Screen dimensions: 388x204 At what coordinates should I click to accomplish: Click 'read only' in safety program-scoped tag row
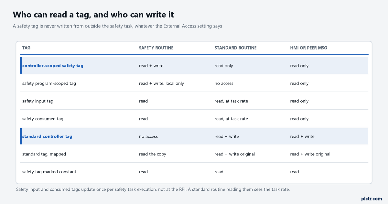(299, 83)
